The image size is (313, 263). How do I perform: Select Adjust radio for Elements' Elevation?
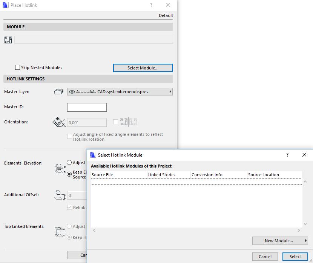(x=69, y=163)
